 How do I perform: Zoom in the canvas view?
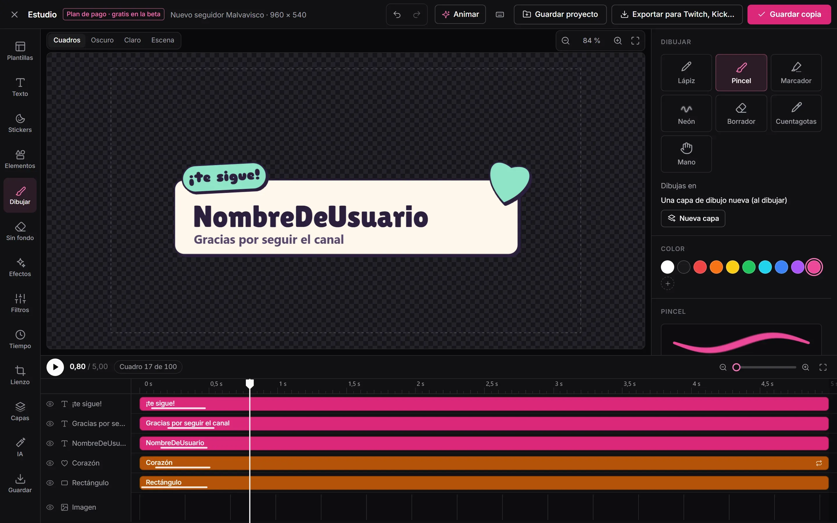618,40
